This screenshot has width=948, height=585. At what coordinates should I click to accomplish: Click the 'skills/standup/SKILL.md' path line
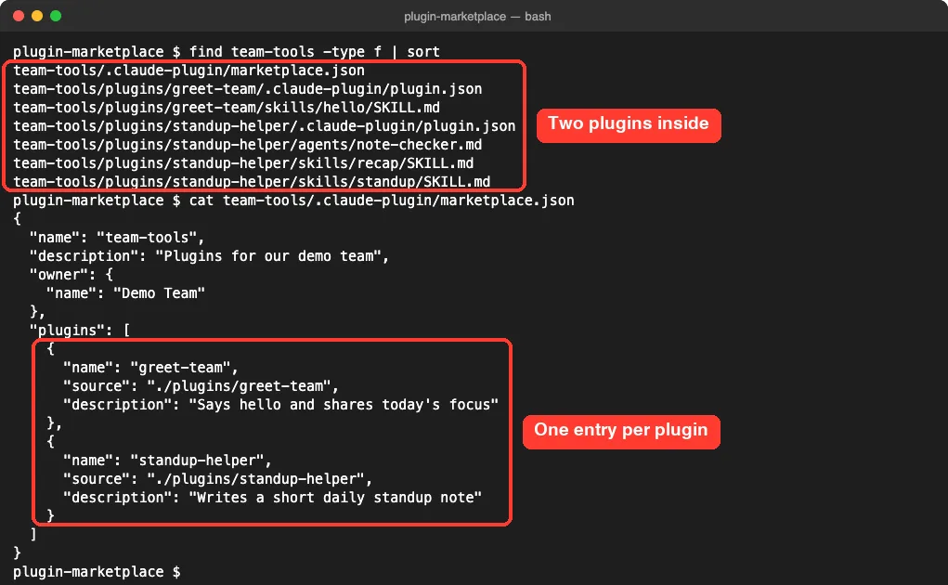tap(253, 182)
